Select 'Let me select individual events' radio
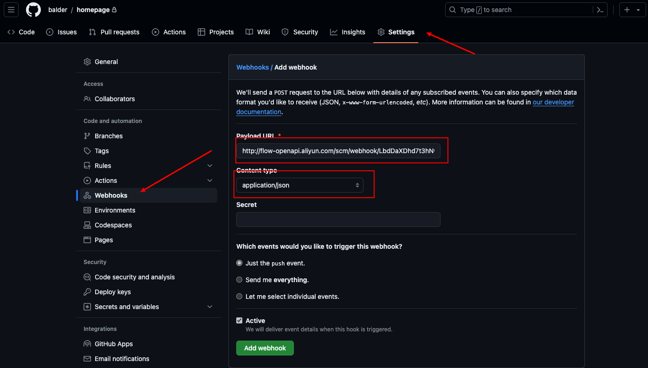Screen dimensions: 648x368 [240, 297]
